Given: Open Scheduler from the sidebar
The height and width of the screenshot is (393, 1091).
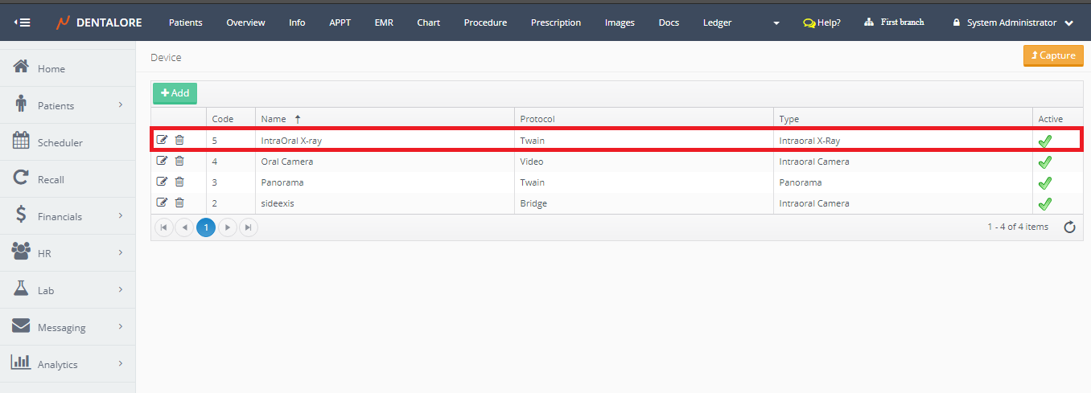Looking at the screenshot, I should [60, 142].
